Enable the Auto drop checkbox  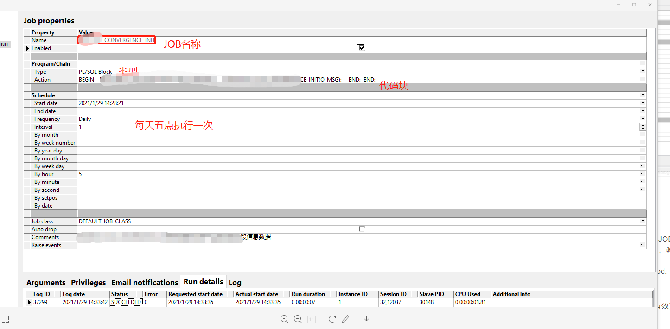click(361, 228)
